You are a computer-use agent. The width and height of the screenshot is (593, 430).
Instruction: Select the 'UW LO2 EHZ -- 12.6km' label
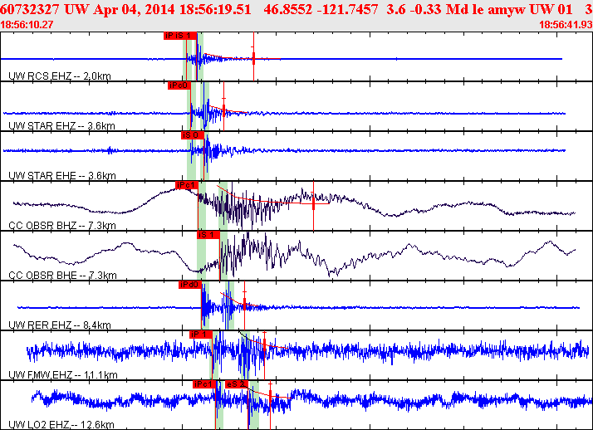pyautogui.click(x=61, y=425)
